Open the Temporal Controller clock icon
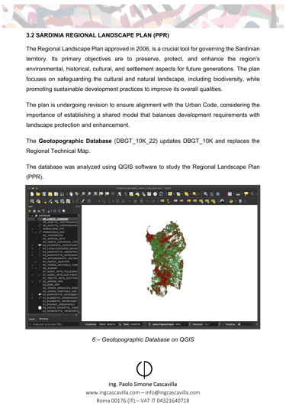The width and height of the screenshot is (286, 409). [x=156, y=194]
